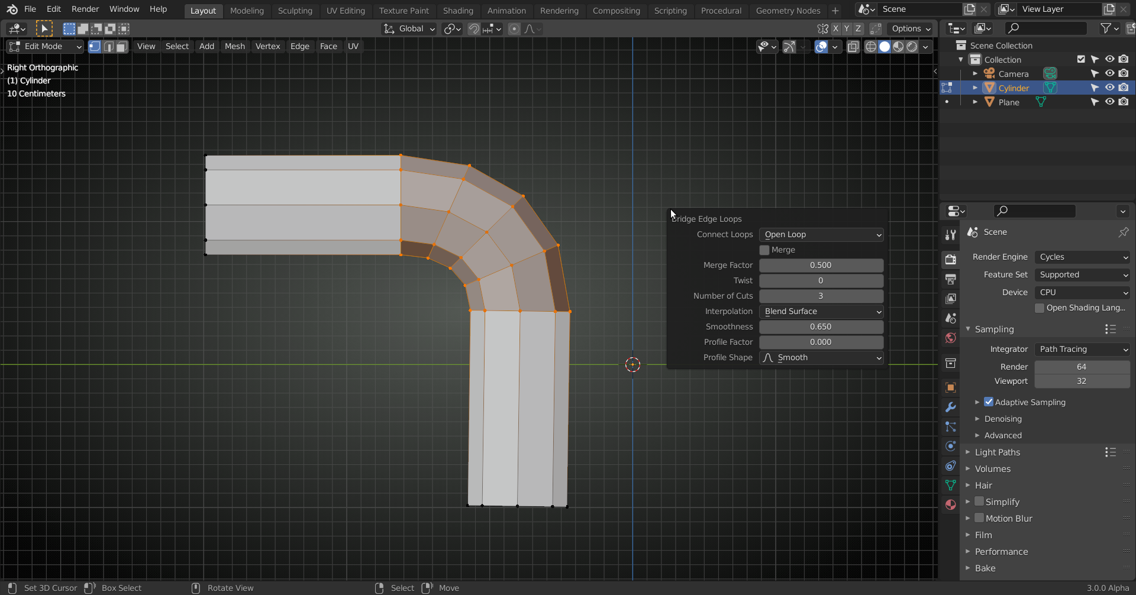Switch to rendered viewport shading icon
1136x595 pixels.
click(912, 47)
